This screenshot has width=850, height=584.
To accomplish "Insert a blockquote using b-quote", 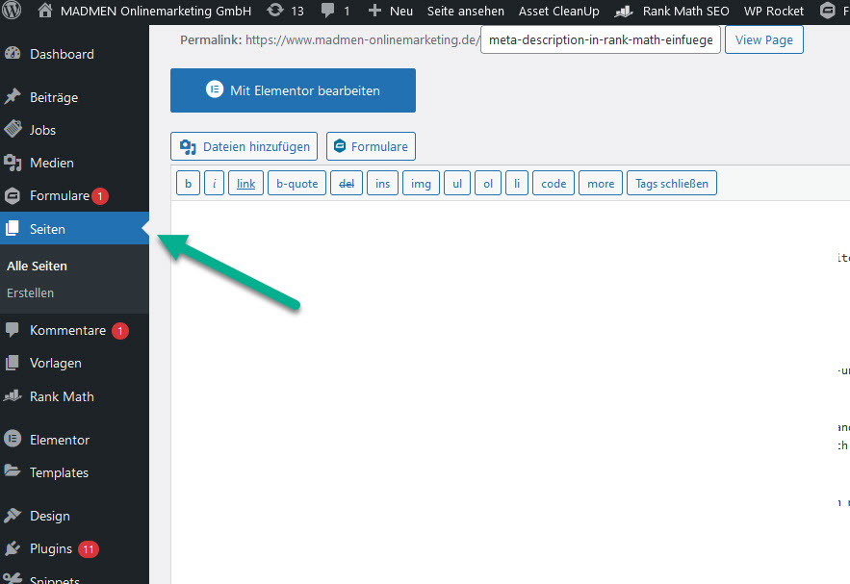I will [x=296, y=182].
